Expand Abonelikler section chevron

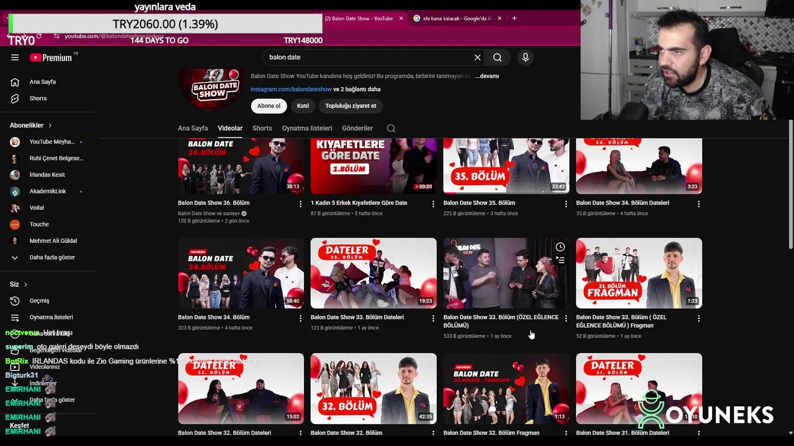point(50,125)
